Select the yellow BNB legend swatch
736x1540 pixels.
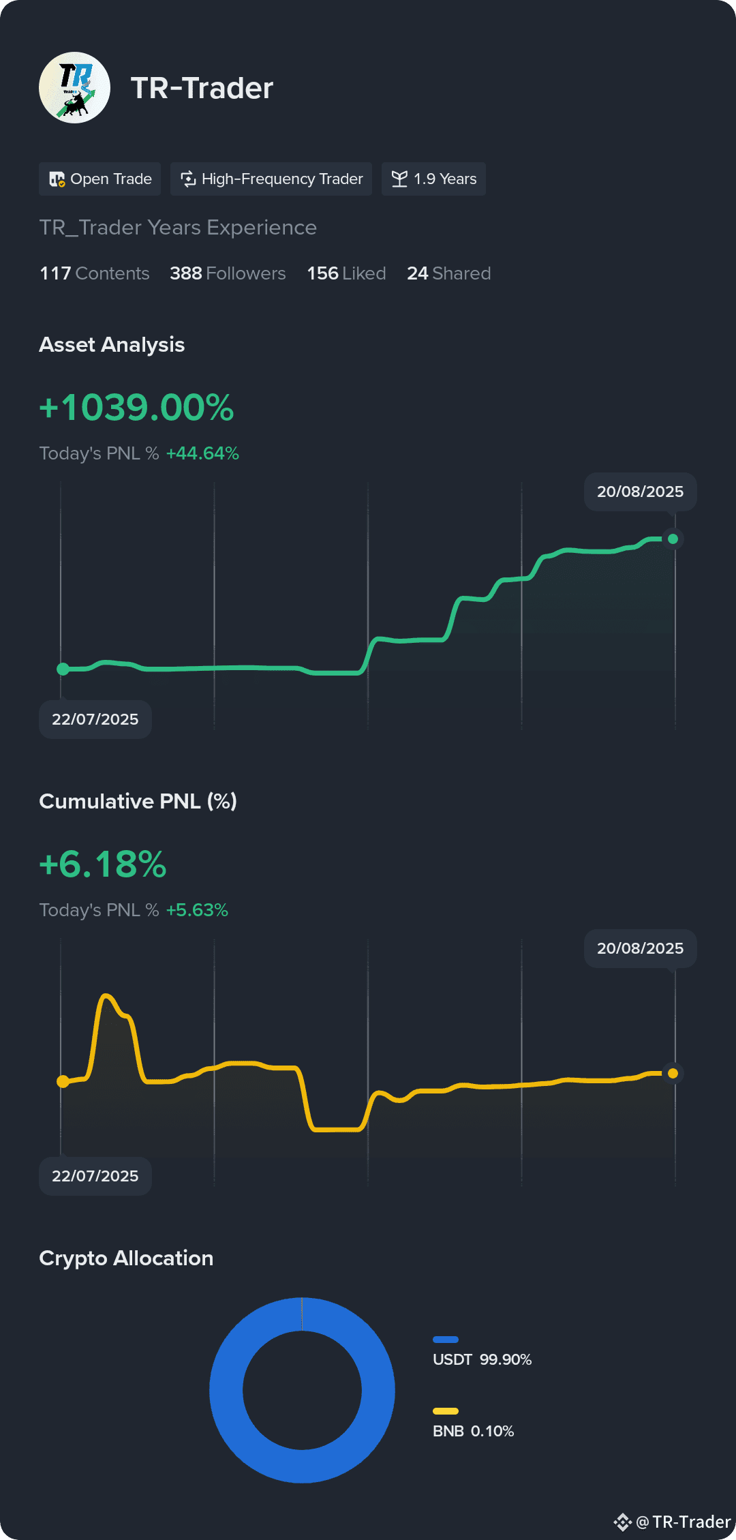click(446, 1411)
